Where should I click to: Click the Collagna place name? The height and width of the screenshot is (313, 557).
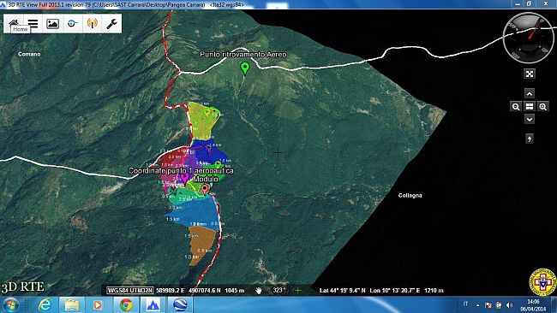tap(410, 195)
